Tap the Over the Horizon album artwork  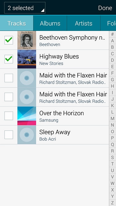(27, 116)
